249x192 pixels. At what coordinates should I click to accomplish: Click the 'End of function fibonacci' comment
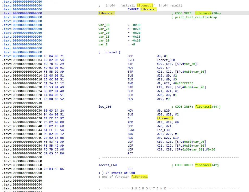pos(123,177)
